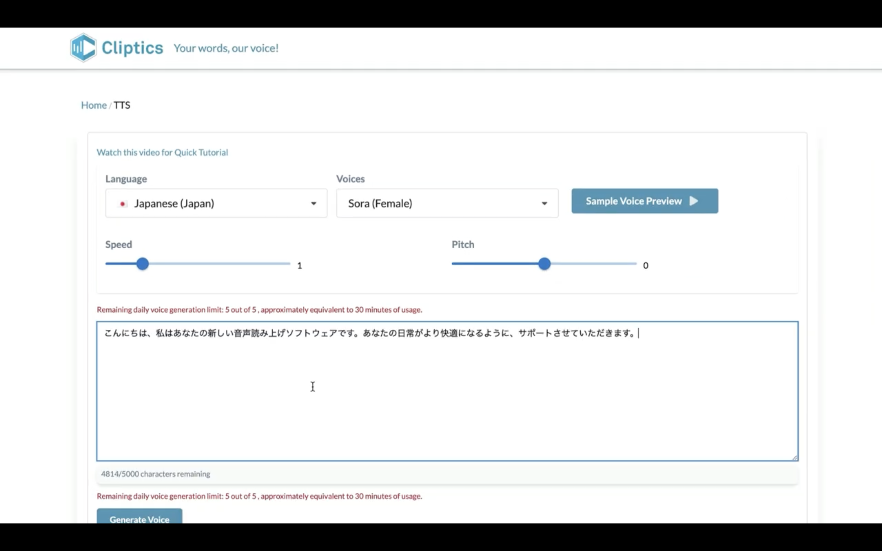Viewport: 882px width, 551px height.
Task: Open the Voices dropdown showing Sora (Female)
Action: point(447,203)
